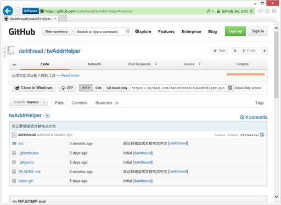Switch to the Network tab
Screen dimensions: 281x205
pyautogui.click(x=94, y=64)
